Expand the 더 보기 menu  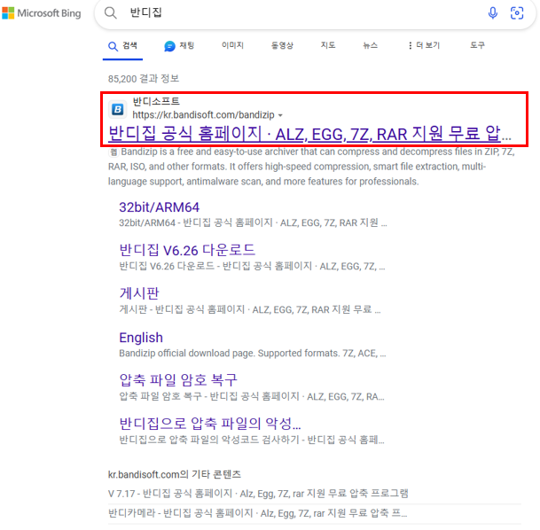[x=424, y=45]
